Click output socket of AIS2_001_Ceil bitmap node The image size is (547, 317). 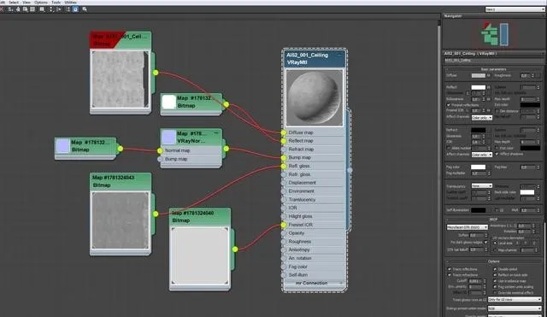pyautogui.click(x=156, y=73)
